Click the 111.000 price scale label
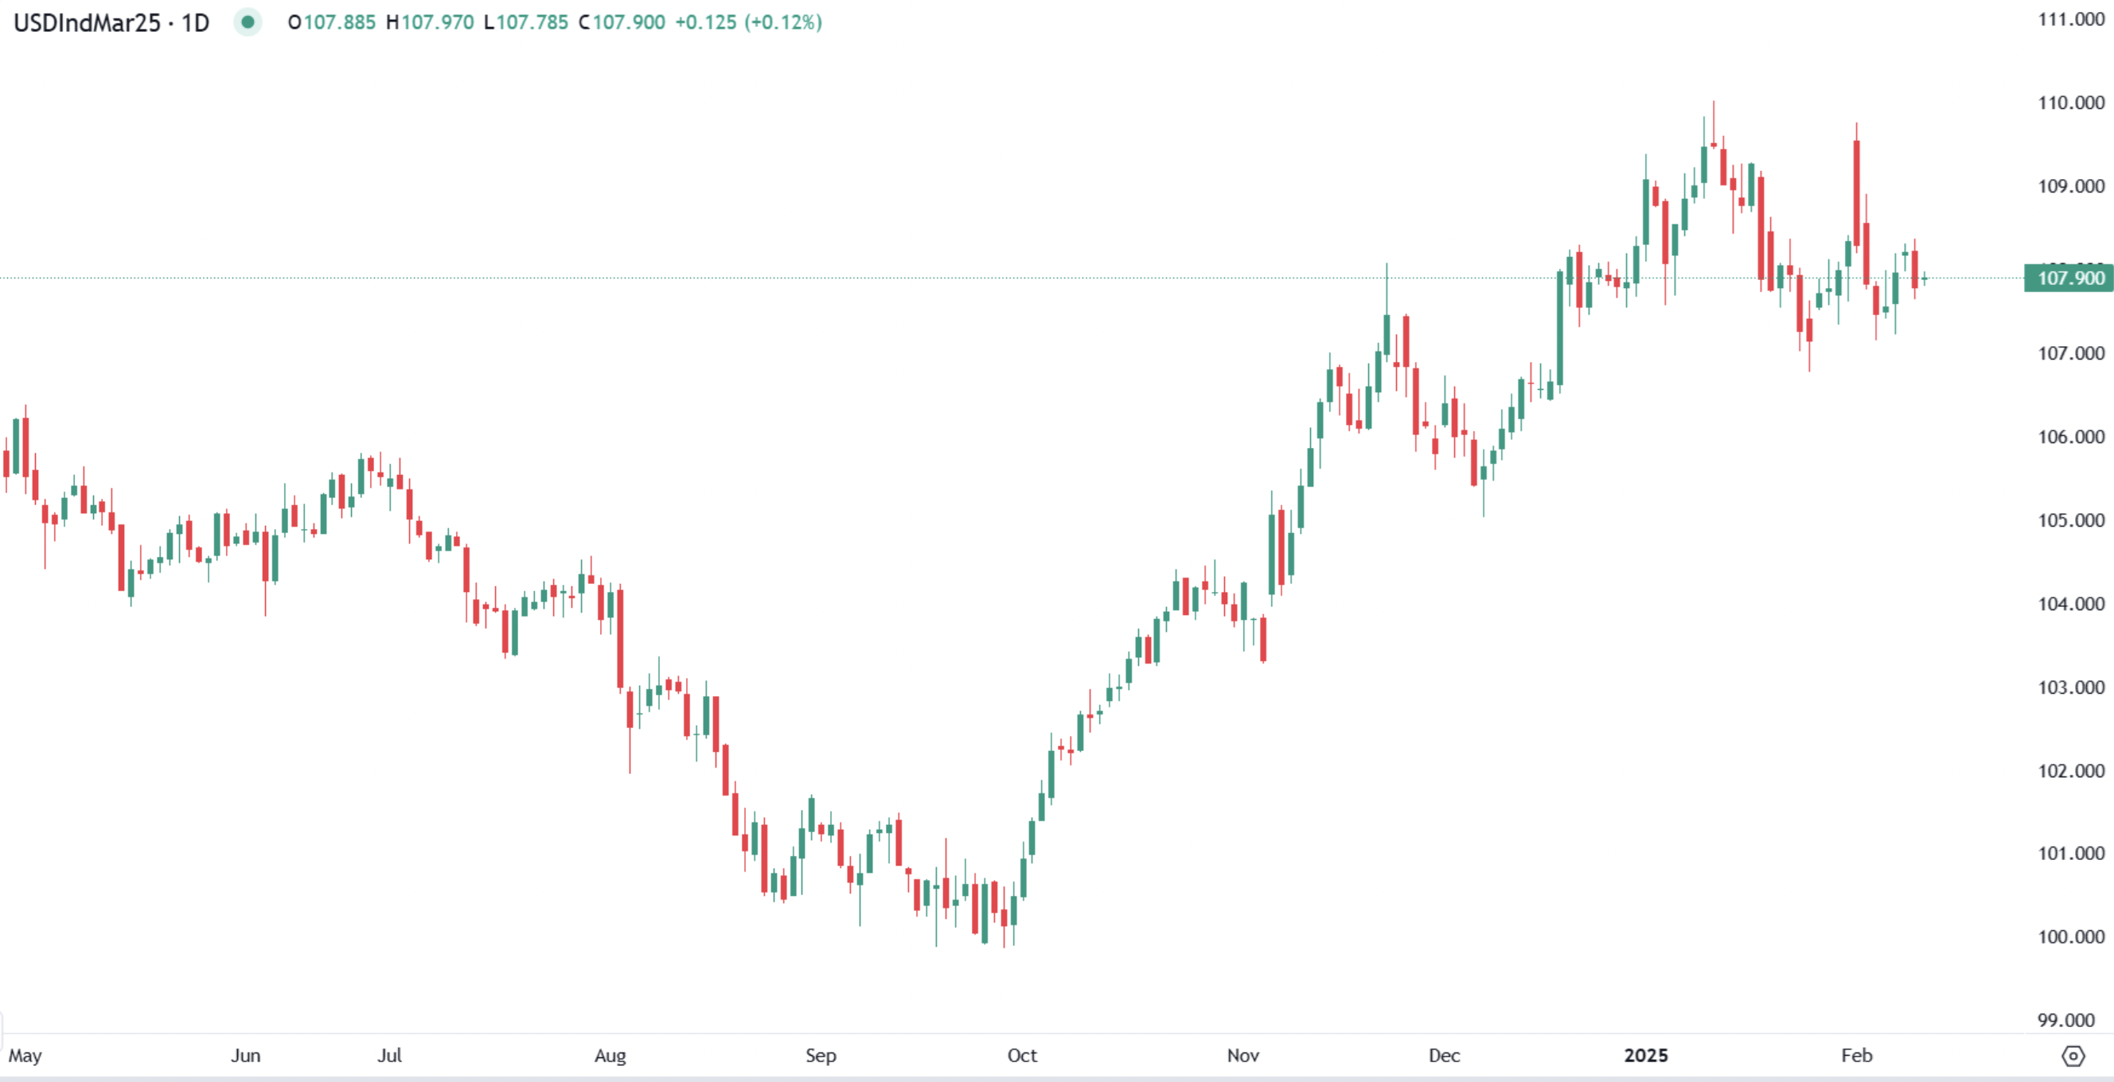Viewport: 2114px width, 1082px height. [2070, 19]
